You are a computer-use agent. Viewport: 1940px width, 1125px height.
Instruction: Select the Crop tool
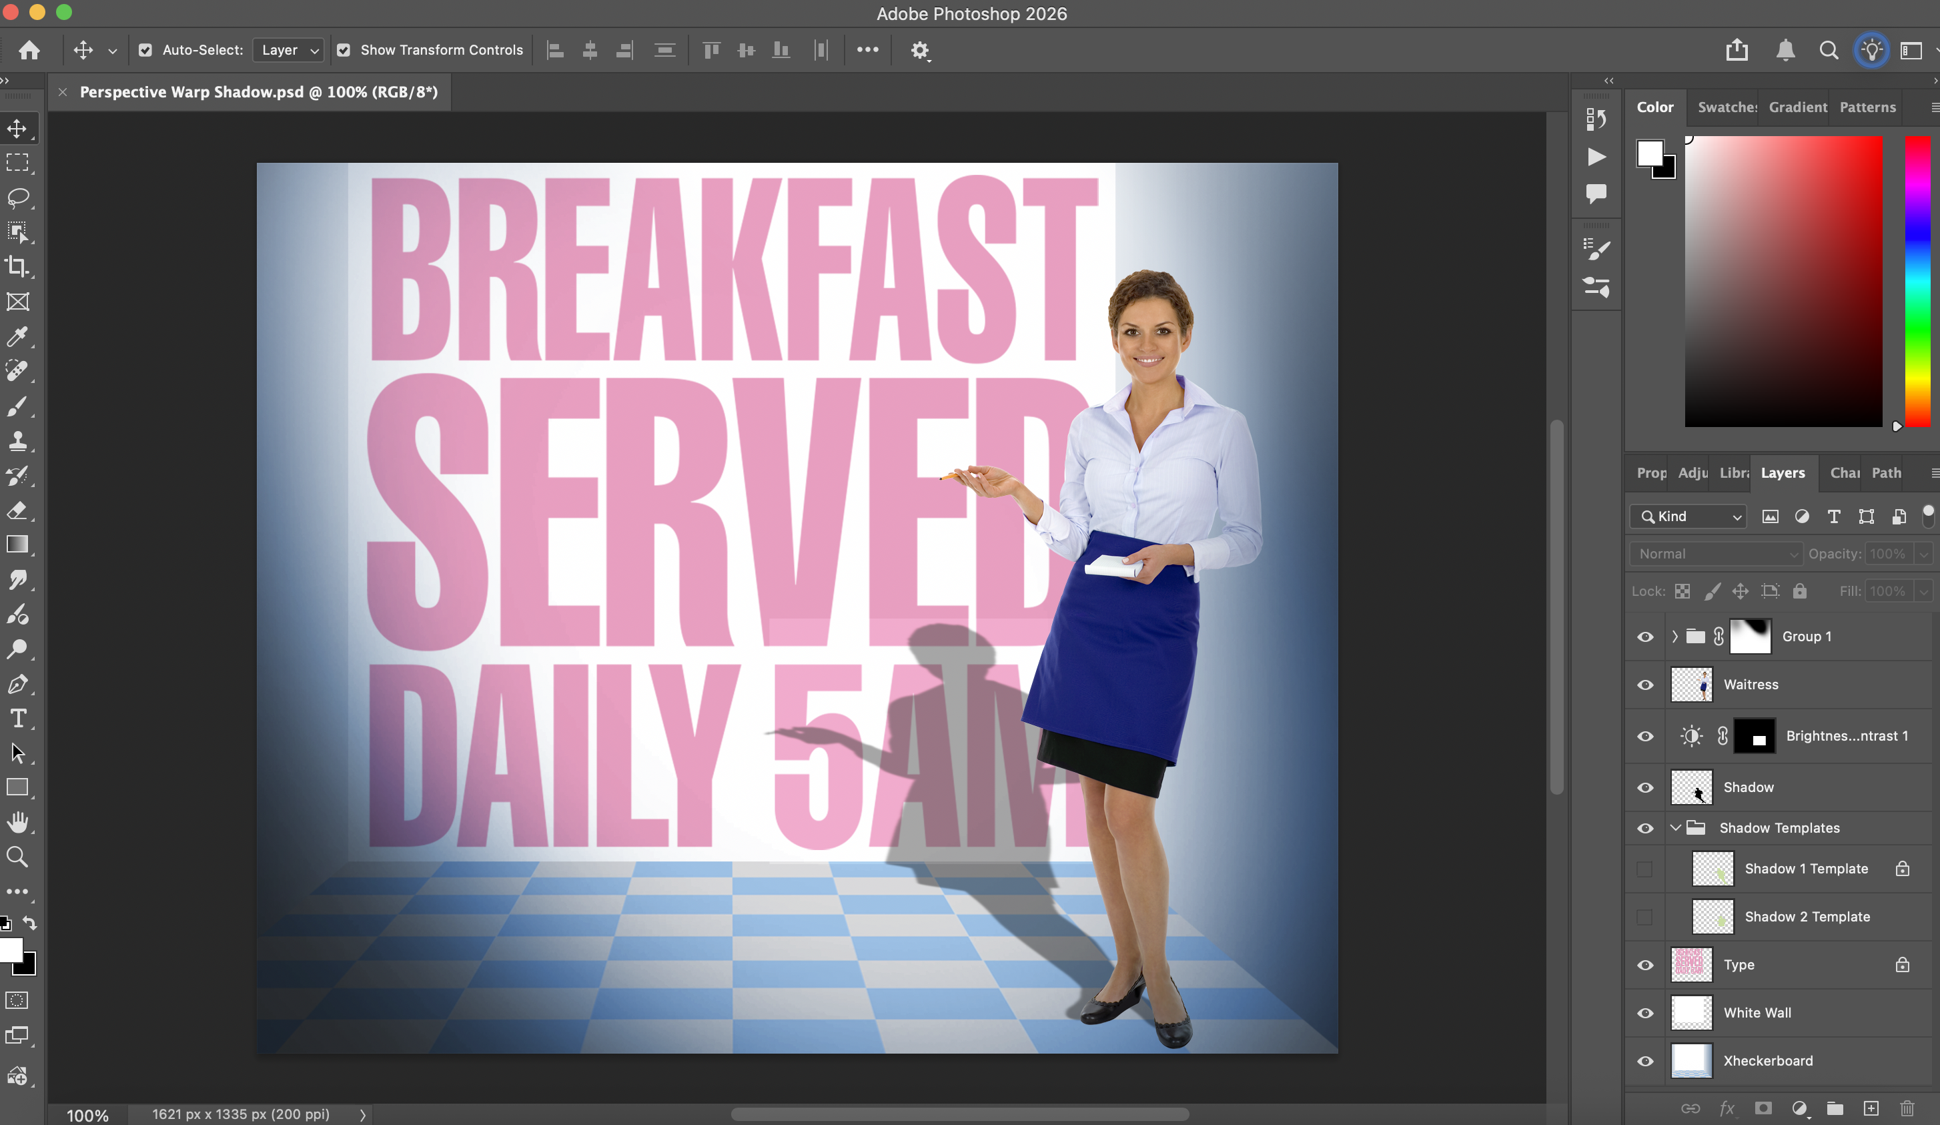[18, 267]
